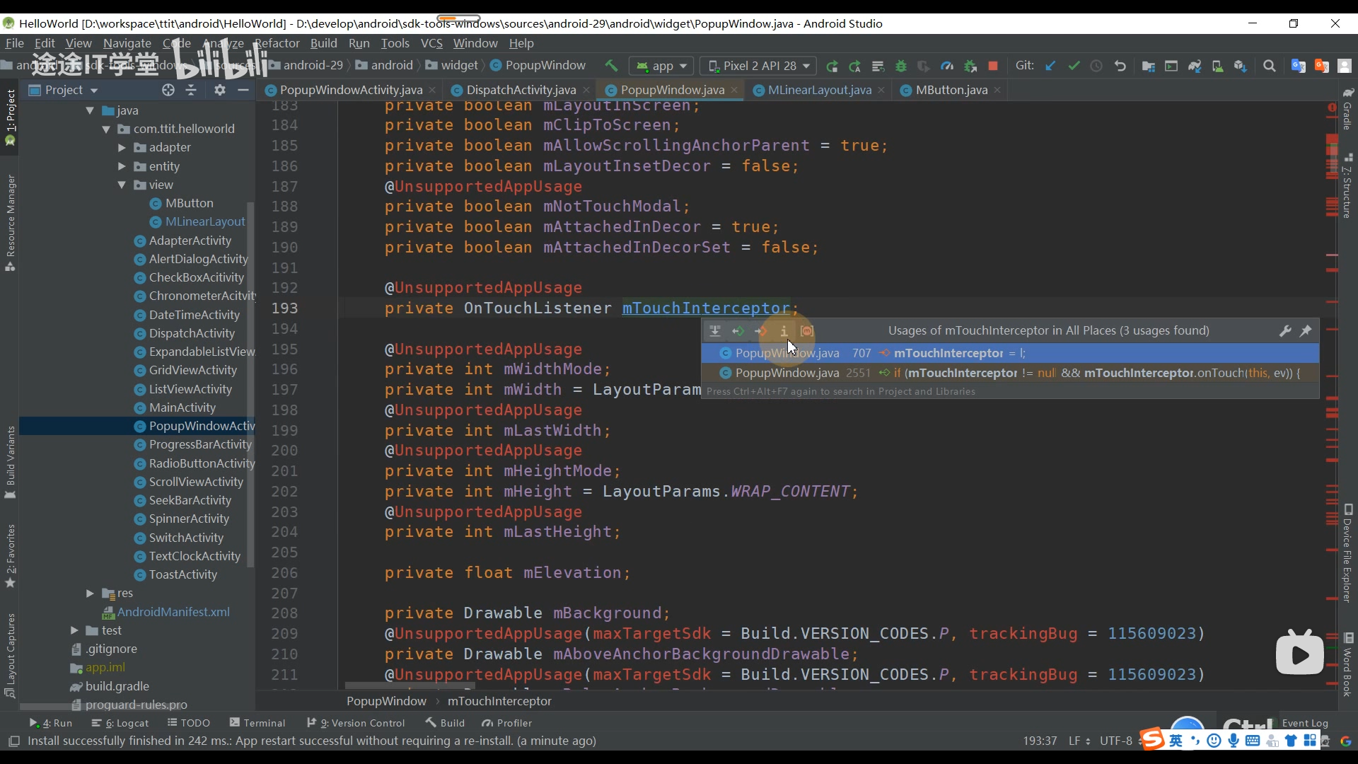Switch to DispatchActivity.java tab

coord(521,90)
